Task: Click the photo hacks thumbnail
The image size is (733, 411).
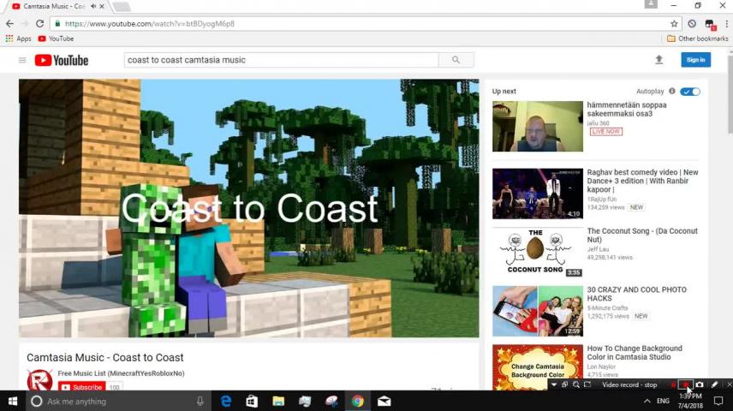Action: pos(538,312)
